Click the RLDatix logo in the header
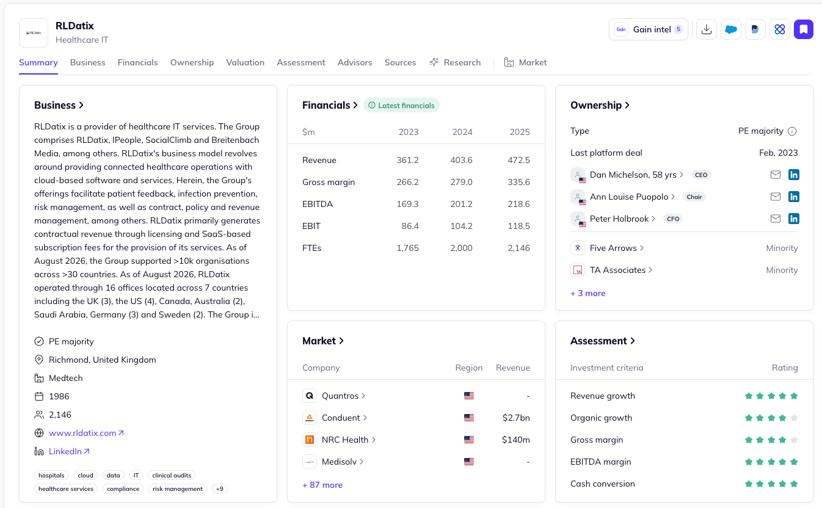Viewport: 822px width, 508px height. point(34,33)
